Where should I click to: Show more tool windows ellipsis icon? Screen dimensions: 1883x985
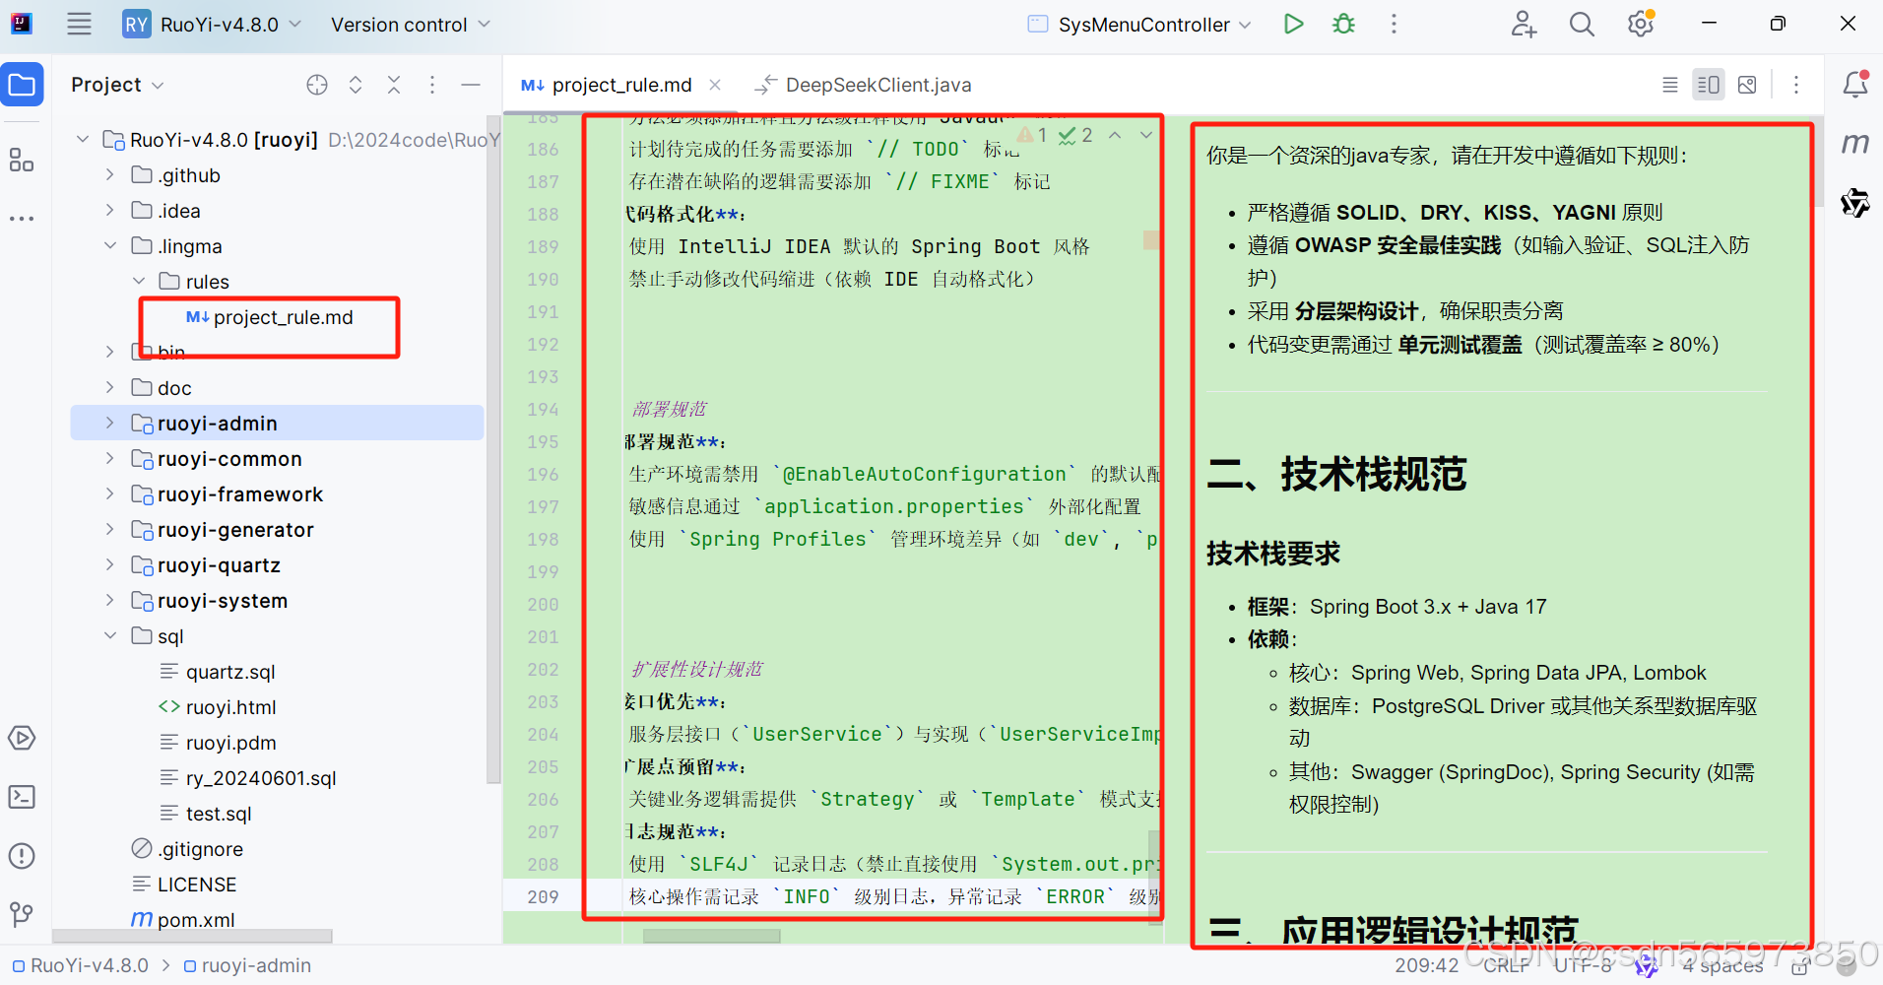tap(22, 218)
